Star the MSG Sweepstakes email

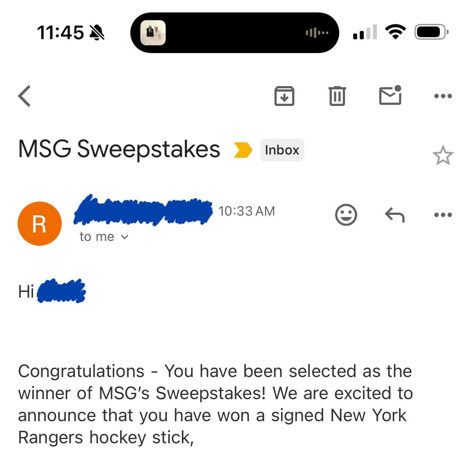pyautogui.click(x=443, y=155)
